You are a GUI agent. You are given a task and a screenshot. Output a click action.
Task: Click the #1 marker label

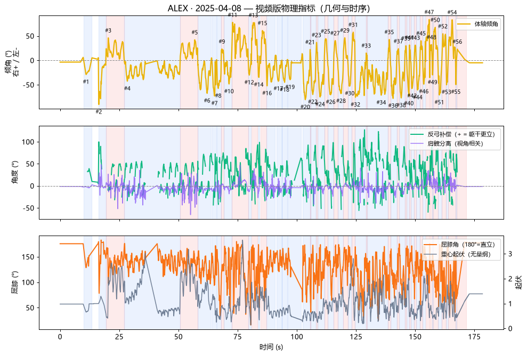point(86,82)
